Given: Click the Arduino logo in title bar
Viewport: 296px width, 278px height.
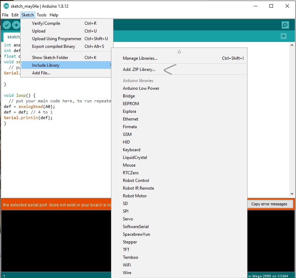Looking at the screenshot, I should [6, 6].
